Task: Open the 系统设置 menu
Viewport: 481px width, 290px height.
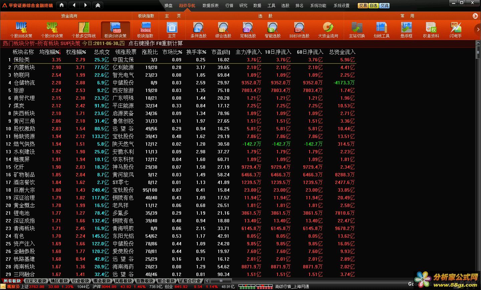Action: point(342,6)
